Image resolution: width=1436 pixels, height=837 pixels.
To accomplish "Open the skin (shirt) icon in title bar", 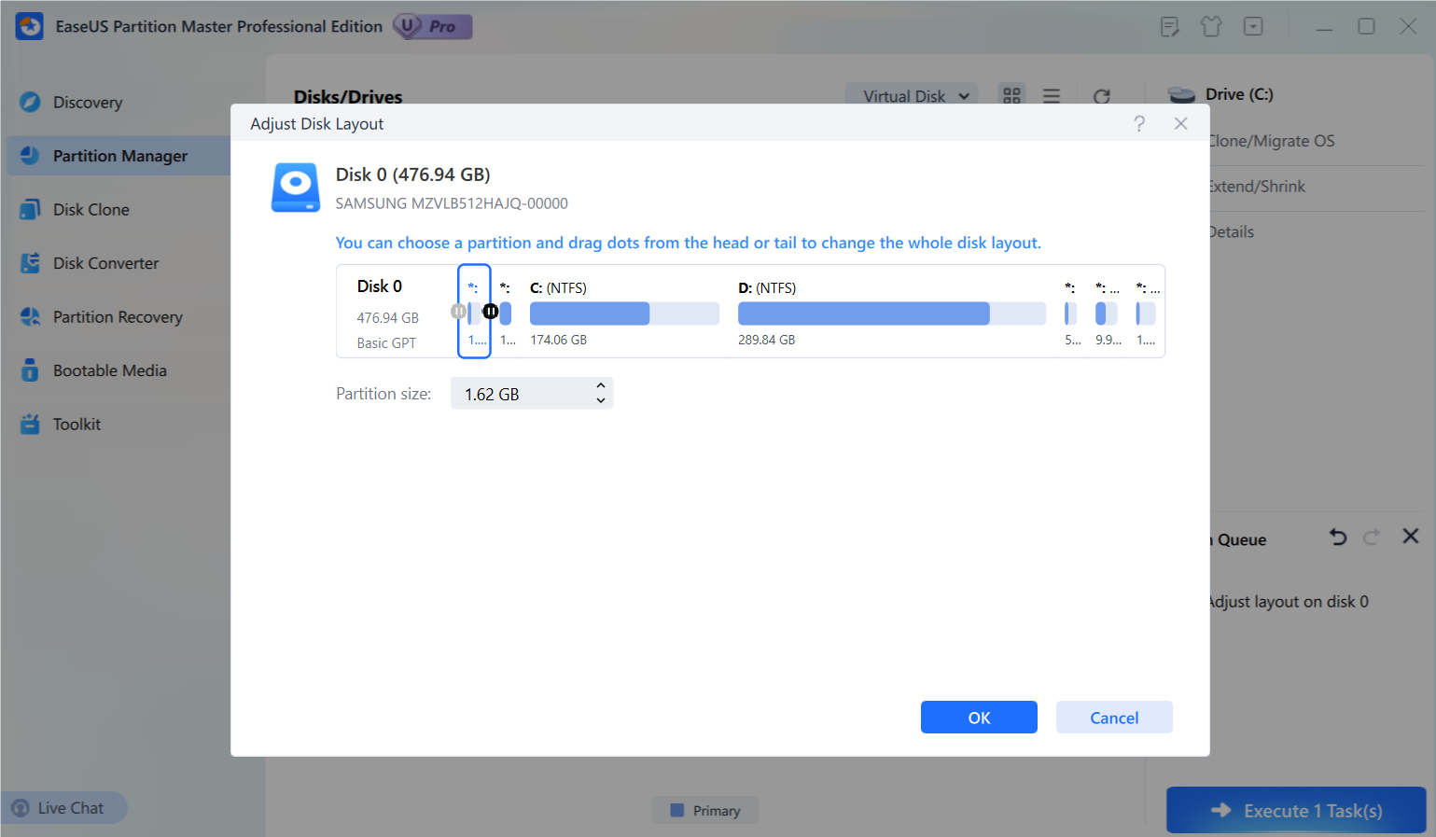I will pos(1211,26).
